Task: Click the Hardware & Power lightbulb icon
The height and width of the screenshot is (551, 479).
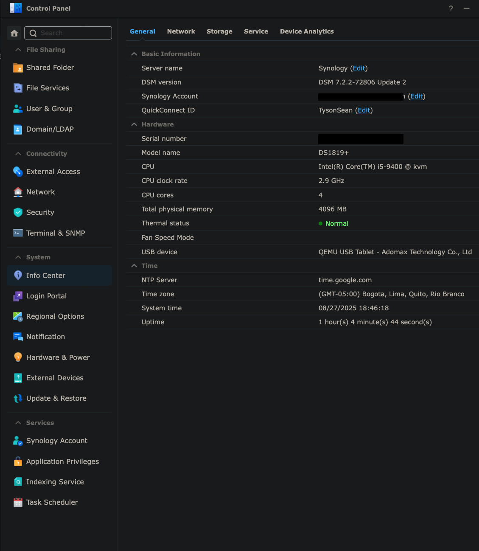Action: [18, 357]
